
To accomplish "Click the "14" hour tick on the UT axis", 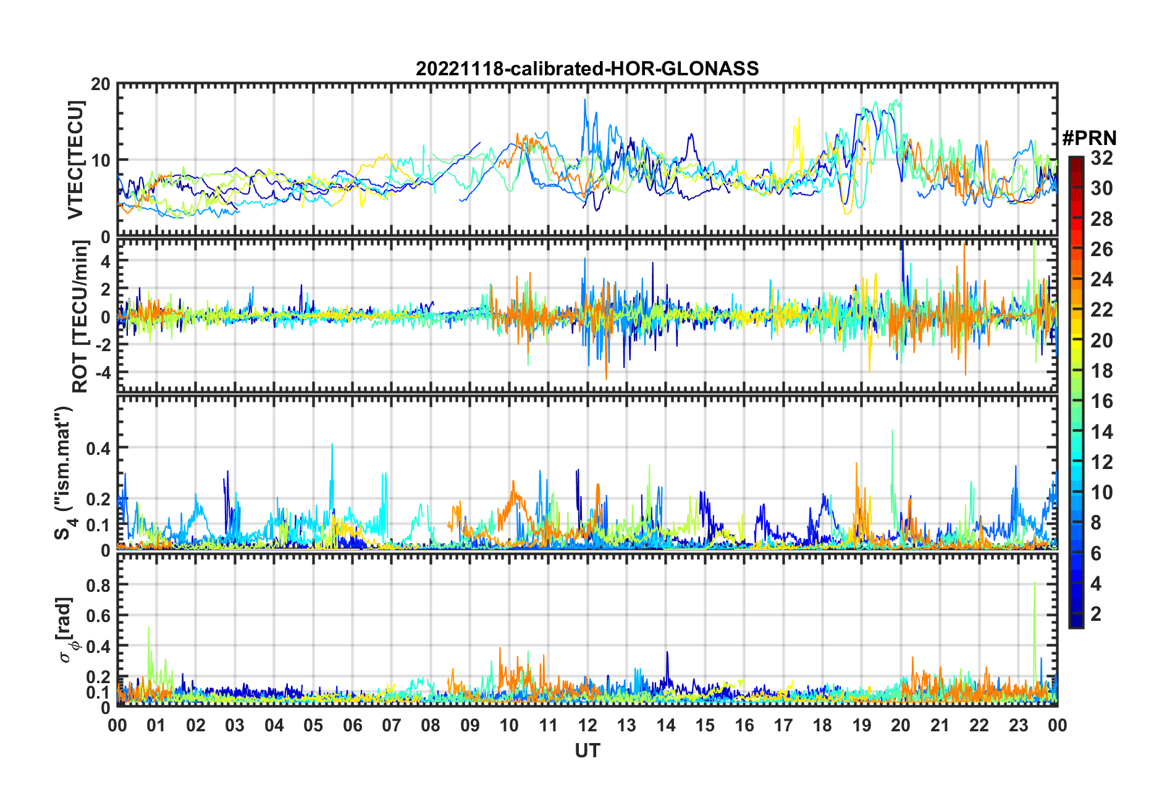I will [x=666, y=725].
